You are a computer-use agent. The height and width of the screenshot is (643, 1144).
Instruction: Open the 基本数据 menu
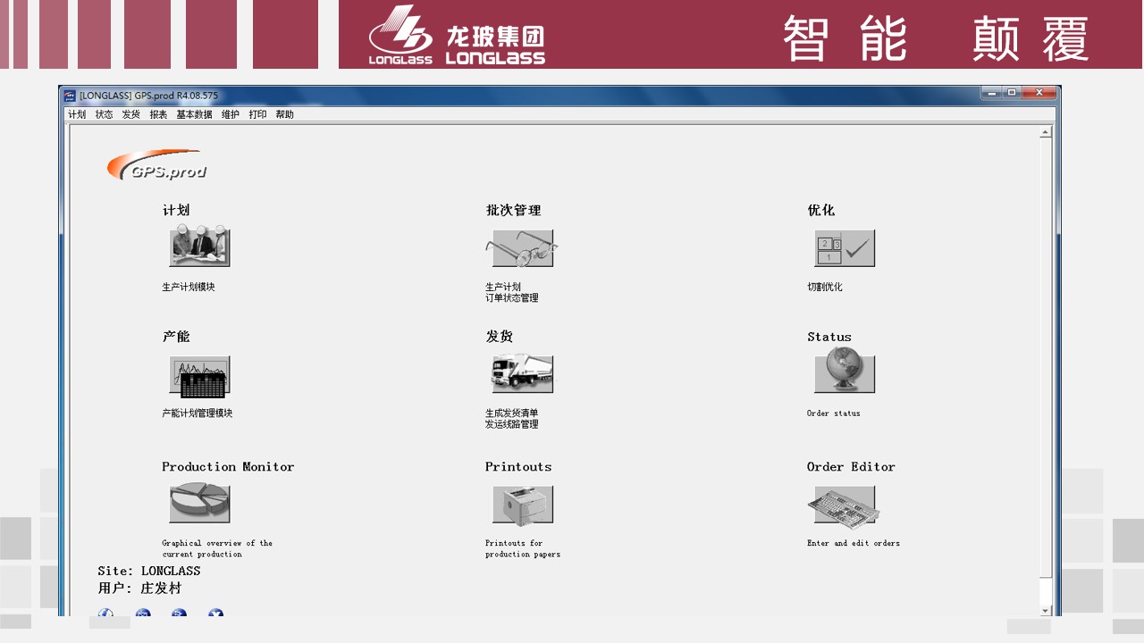(194, 114)
